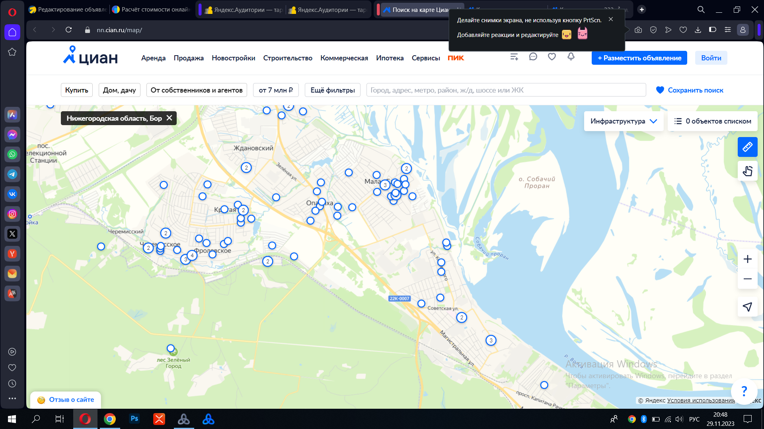Zoom in the map with plus

coord(747,259)
